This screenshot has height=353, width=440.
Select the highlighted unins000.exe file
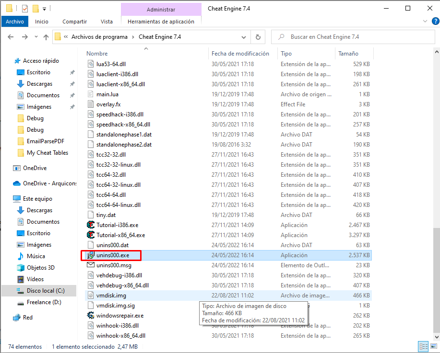(112, 255)
